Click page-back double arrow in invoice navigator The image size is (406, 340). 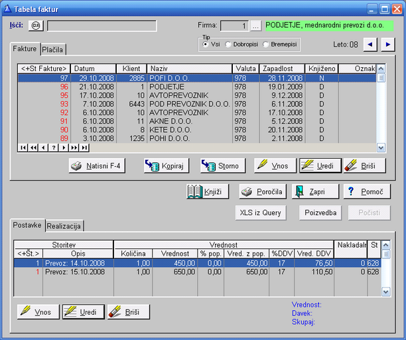coord(33,147)
